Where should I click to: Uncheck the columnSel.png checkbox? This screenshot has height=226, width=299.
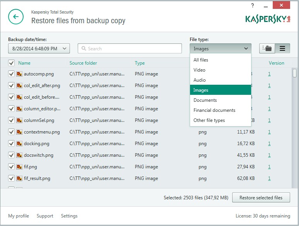click(x=12, y=120)
